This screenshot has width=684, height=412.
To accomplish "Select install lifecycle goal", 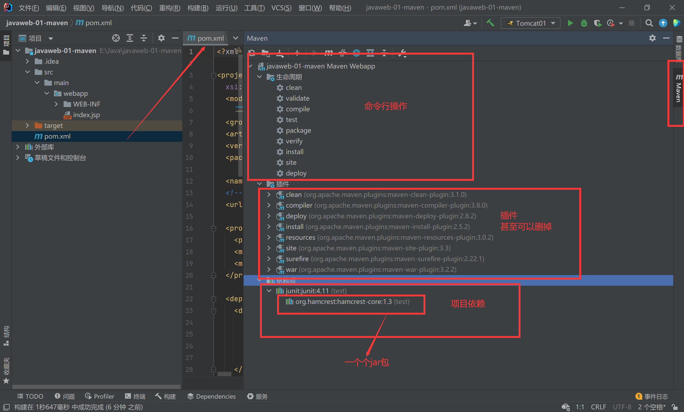I will tap(294, 152).
